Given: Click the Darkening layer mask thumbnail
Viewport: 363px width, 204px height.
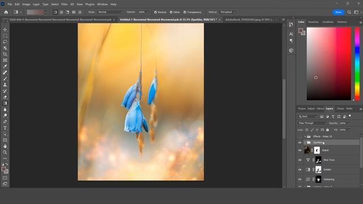Looking at the screenshot, I should (318, 179).
